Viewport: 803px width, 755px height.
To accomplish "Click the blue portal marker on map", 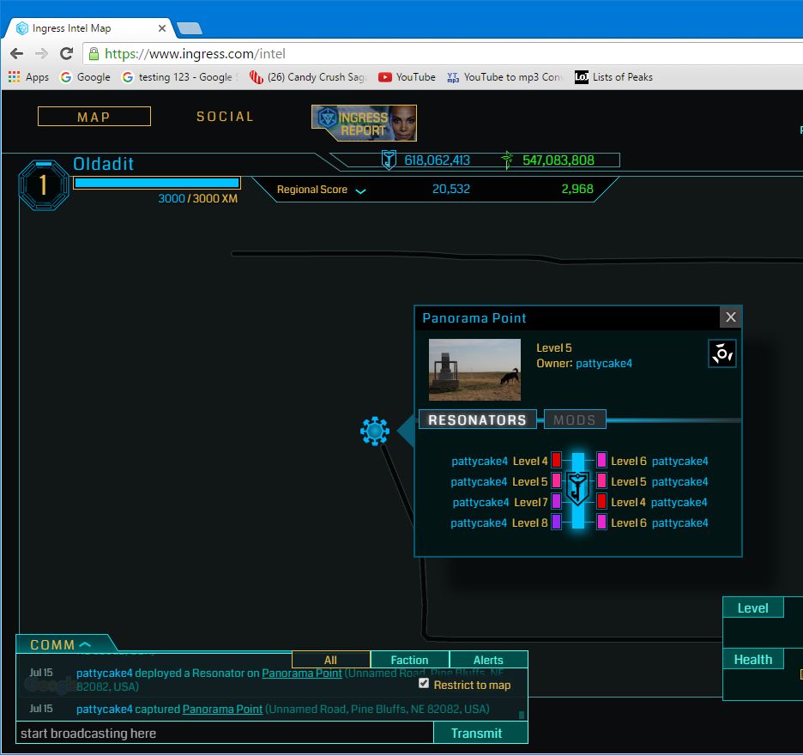I will pos(375,431).
